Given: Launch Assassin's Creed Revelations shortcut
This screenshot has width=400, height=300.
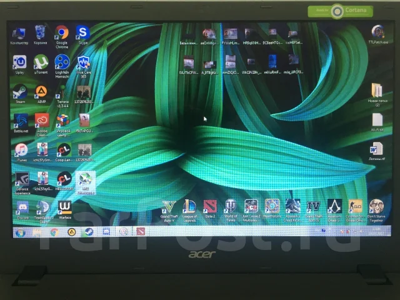Looking at the screenshot, I should (x=292, y=211).
